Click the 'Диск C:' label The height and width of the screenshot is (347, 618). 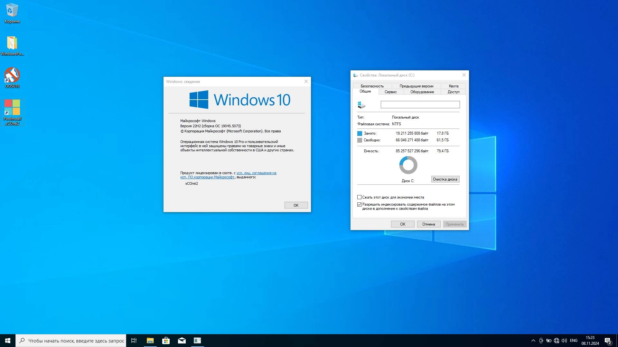pyautogui.click(x=408, y=181)
